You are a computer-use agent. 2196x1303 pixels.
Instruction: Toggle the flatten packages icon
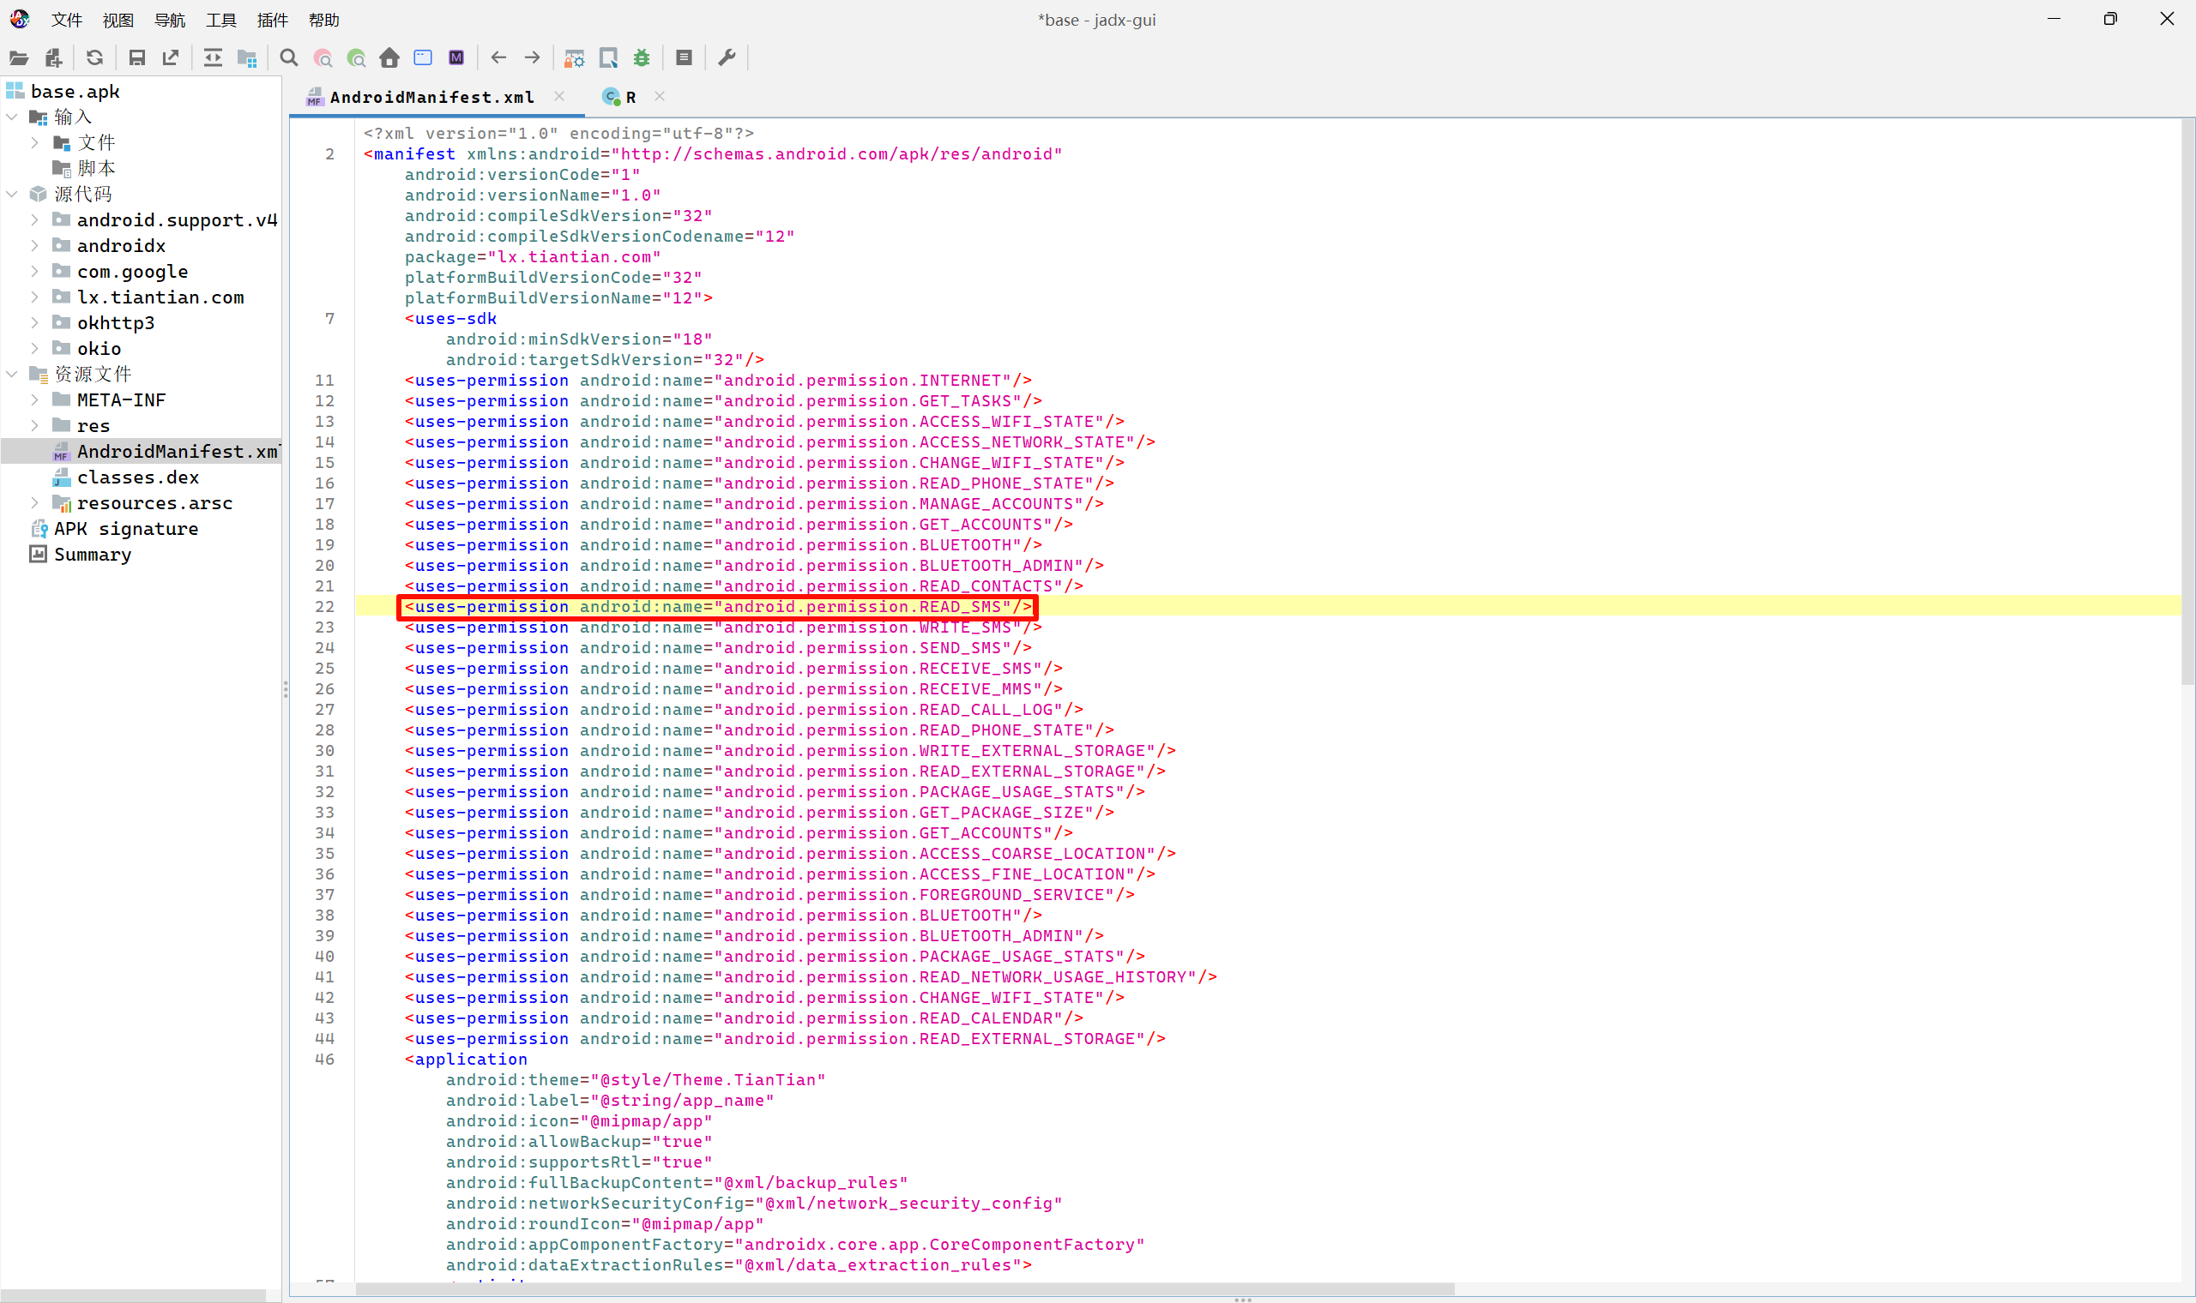(247, 58)
